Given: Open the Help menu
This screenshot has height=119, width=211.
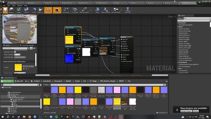Looking at the screenshot, I should point(26,6).
